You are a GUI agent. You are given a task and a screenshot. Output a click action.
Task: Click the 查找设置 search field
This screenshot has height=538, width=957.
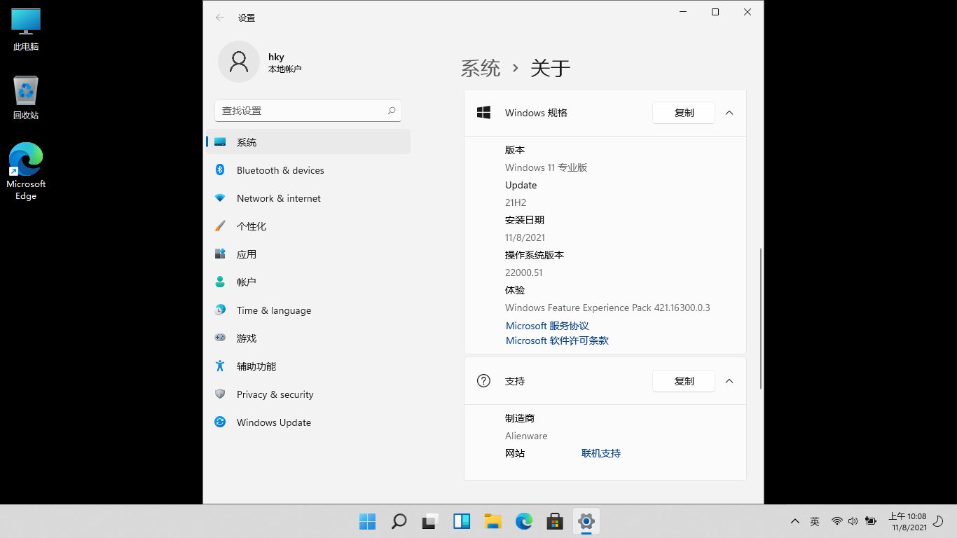308,111
